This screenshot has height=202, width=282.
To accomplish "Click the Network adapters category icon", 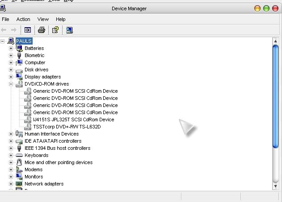I will click(x=19, y=184).
